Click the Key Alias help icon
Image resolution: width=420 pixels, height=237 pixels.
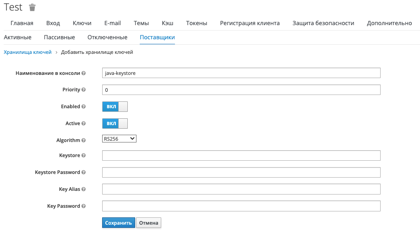(x=84, y=189)
